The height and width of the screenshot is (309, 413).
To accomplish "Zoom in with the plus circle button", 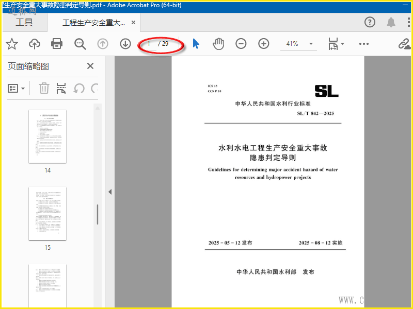I will [264, 44].
